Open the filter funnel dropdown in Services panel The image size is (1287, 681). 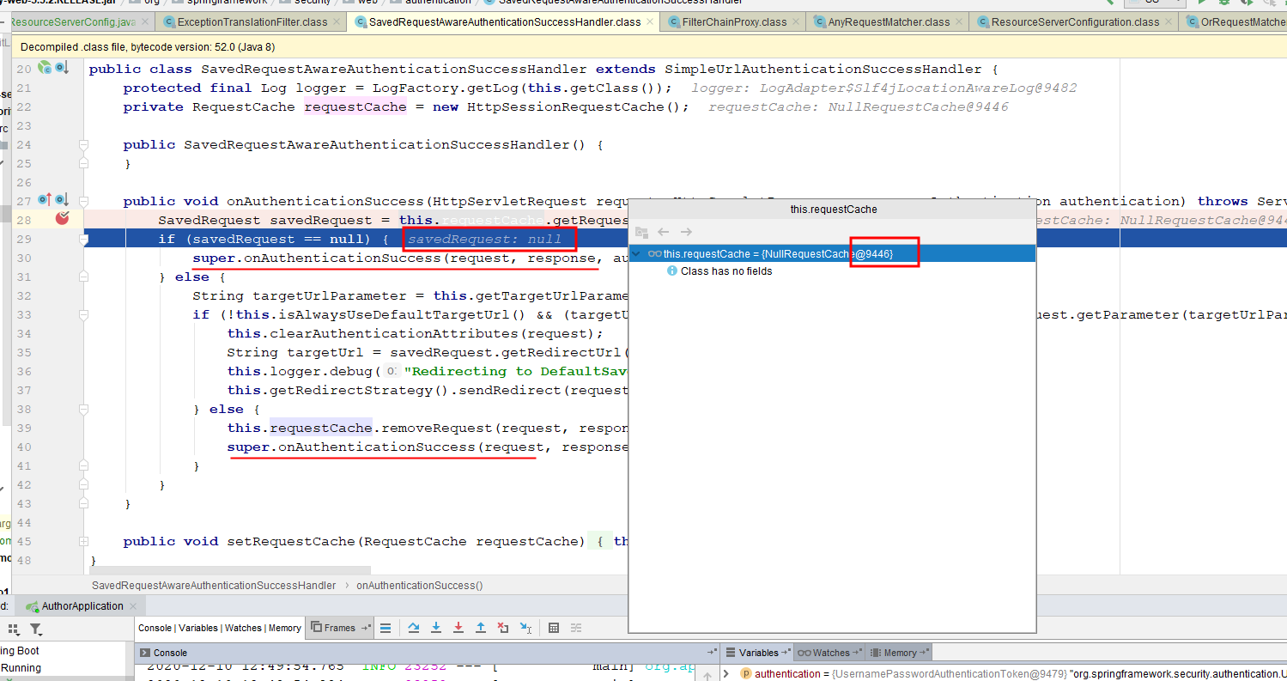click(34, 629)
